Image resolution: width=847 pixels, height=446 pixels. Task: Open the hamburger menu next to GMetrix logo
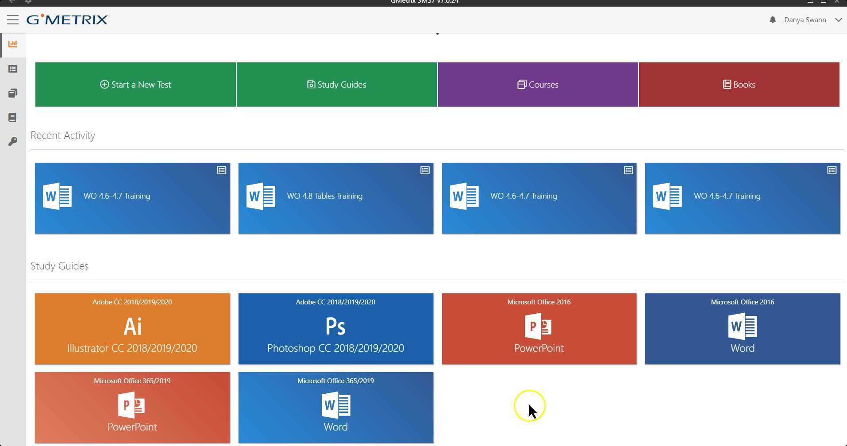tap(13, 19)
